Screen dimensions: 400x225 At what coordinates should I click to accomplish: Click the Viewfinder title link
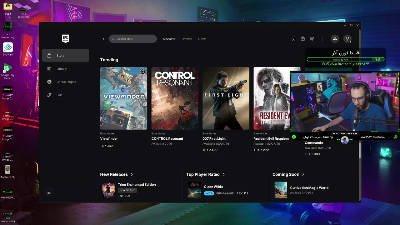coord(109,139)
